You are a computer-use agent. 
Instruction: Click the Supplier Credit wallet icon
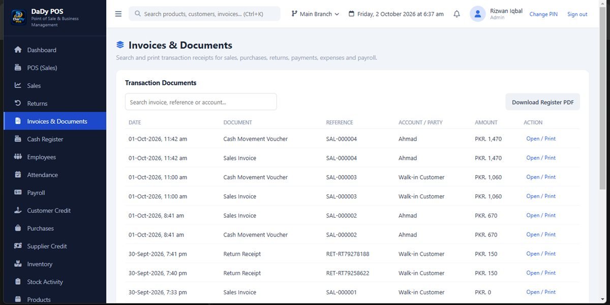(x=18, y=246)
